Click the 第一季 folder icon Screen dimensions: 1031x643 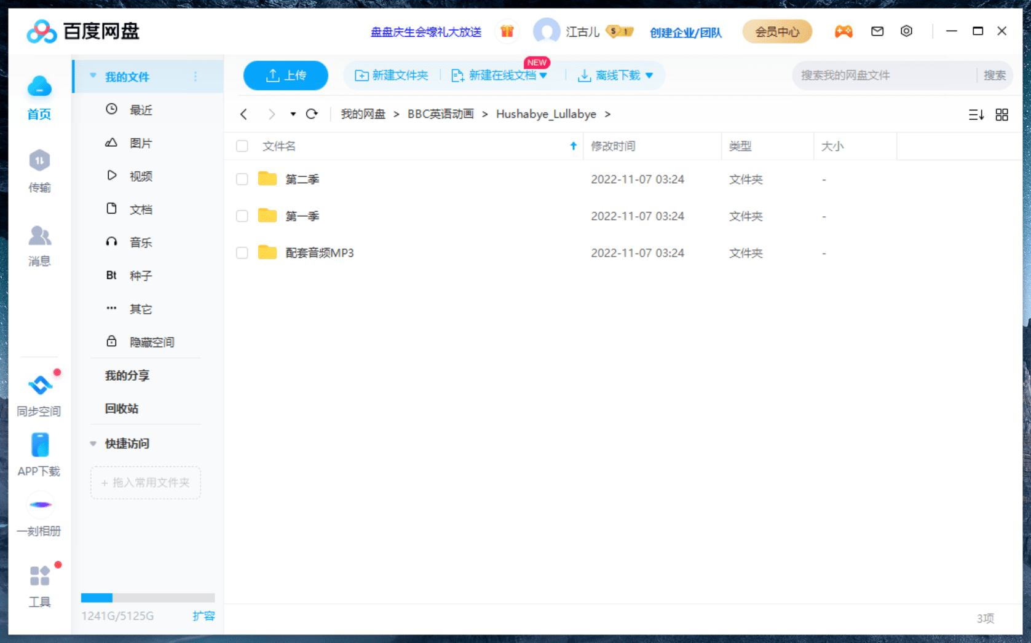[x=267, y=216]
